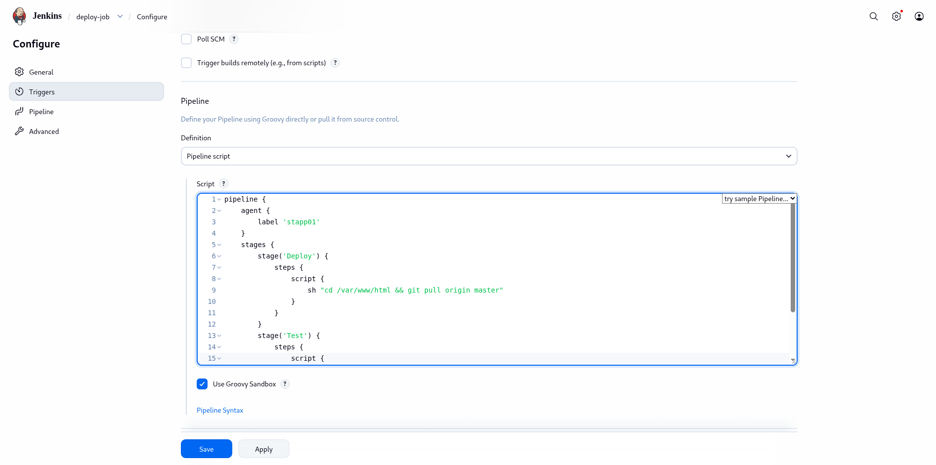Check Trigger builds remotely option
Viewport: 936px width, 465px height.
pos(186,63)
